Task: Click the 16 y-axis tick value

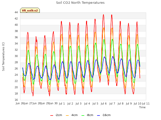Action: pos(16,100)
